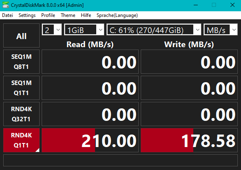
Task: Start the RND4K Q32T1 test
Action: click(x=21, y=114)
